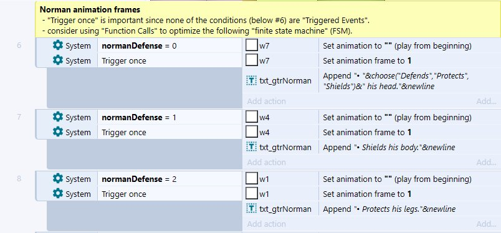Select the txt_gtrNorman text icon in event 6

[252, 80]
